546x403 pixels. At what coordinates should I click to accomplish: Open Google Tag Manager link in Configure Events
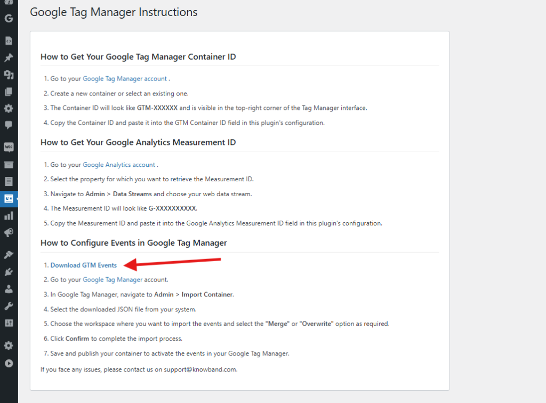(113, 279)
